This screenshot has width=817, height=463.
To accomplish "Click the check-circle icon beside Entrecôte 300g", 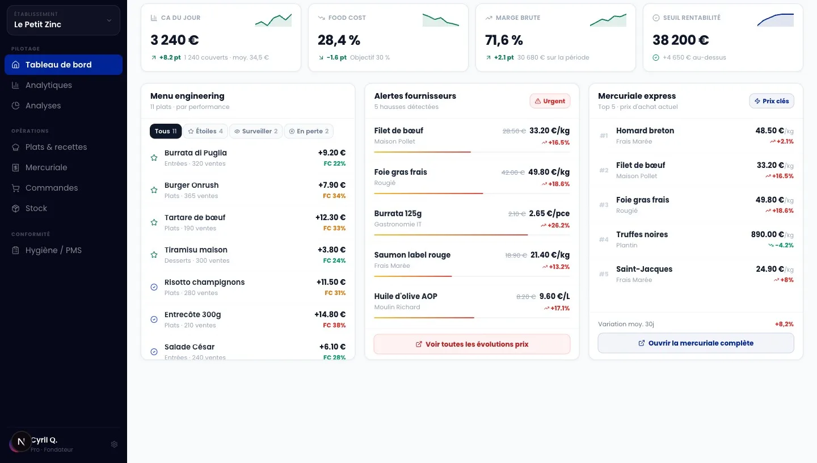I will (x=154, y=319).
